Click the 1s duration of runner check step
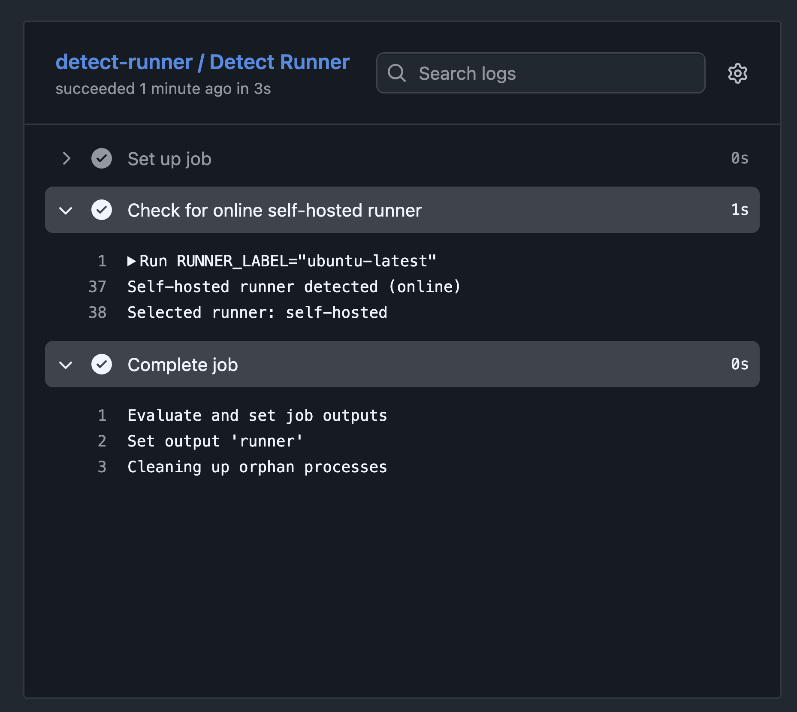The image size is (797, 712). [740, 210]
